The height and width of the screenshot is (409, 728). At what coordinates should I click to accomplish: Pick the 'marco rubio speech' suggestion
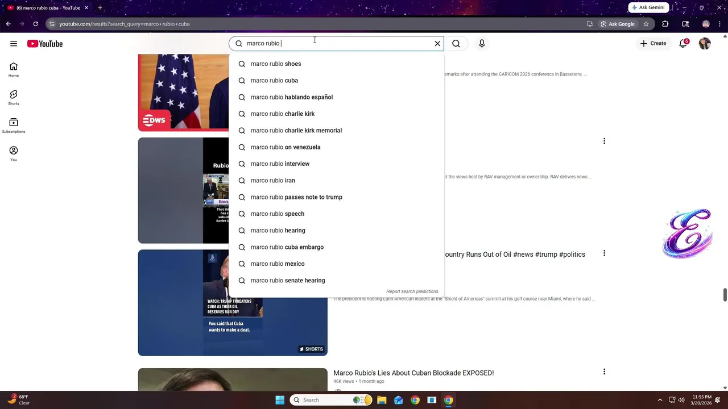pyautogui.click(x=336, y=214)
